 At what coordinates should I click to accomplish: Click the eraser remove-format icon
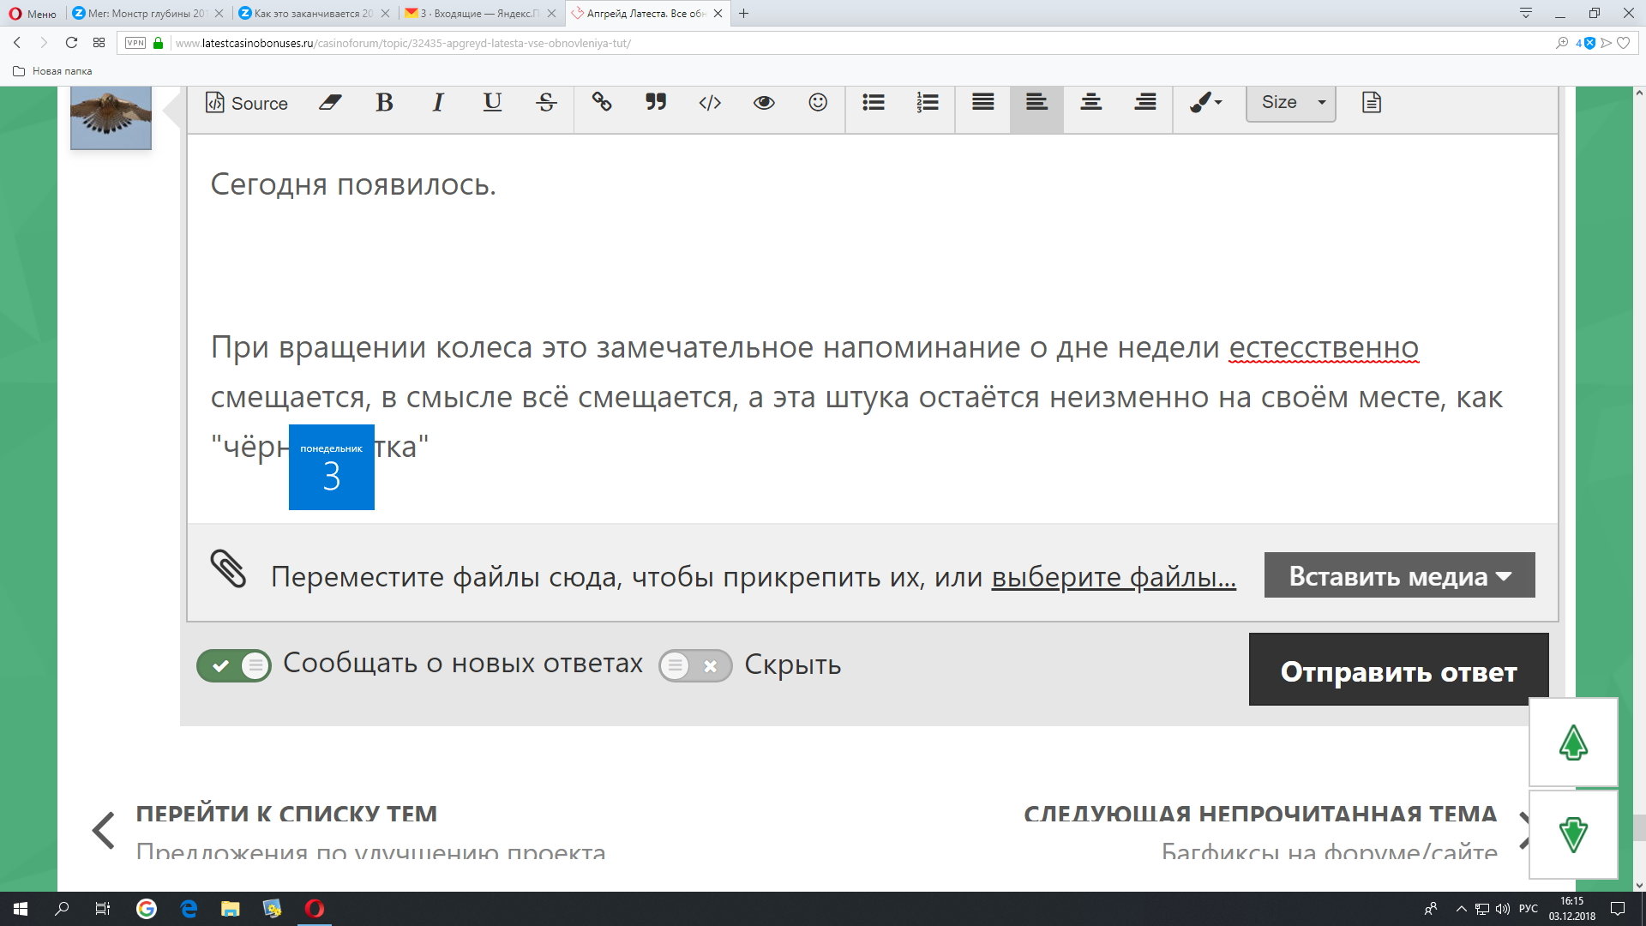330,103
